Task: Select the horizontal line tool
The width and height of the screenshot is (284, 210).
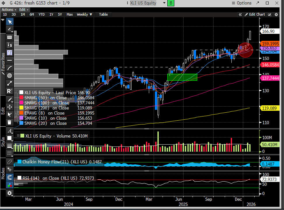Action: (x=10, y=60)
